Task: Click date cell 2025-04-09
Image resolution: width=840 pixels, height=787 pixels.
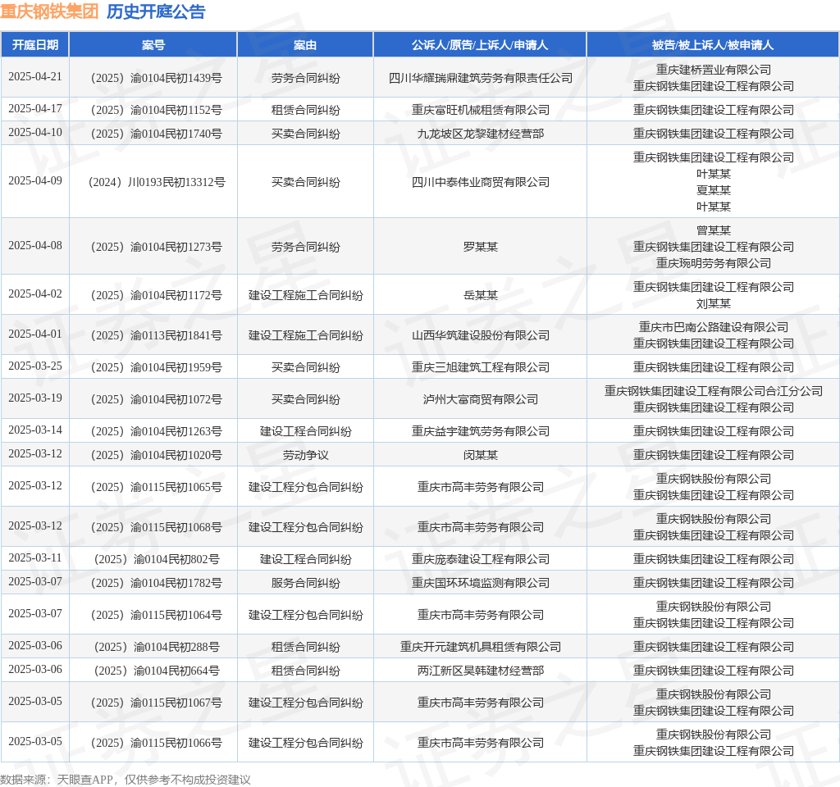Action: pyautogui.click(x=35, y=180)
